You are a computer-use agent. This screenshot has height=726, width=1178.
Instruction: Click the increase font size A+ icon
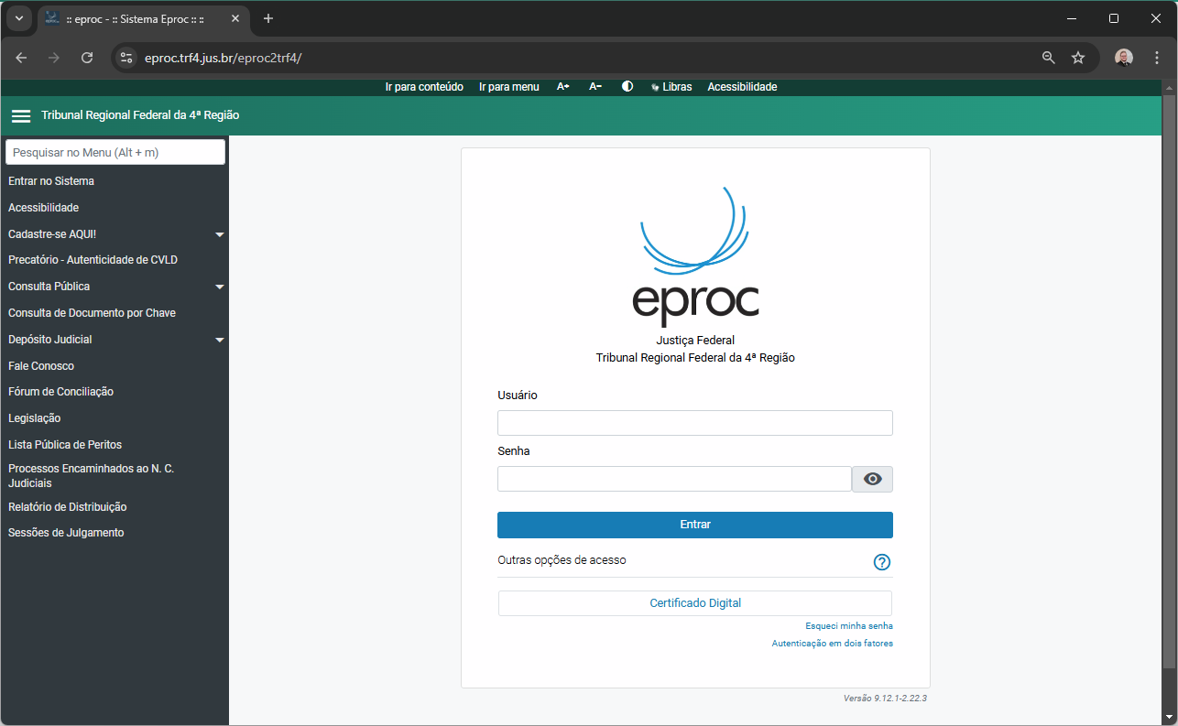tap(563, 87)
